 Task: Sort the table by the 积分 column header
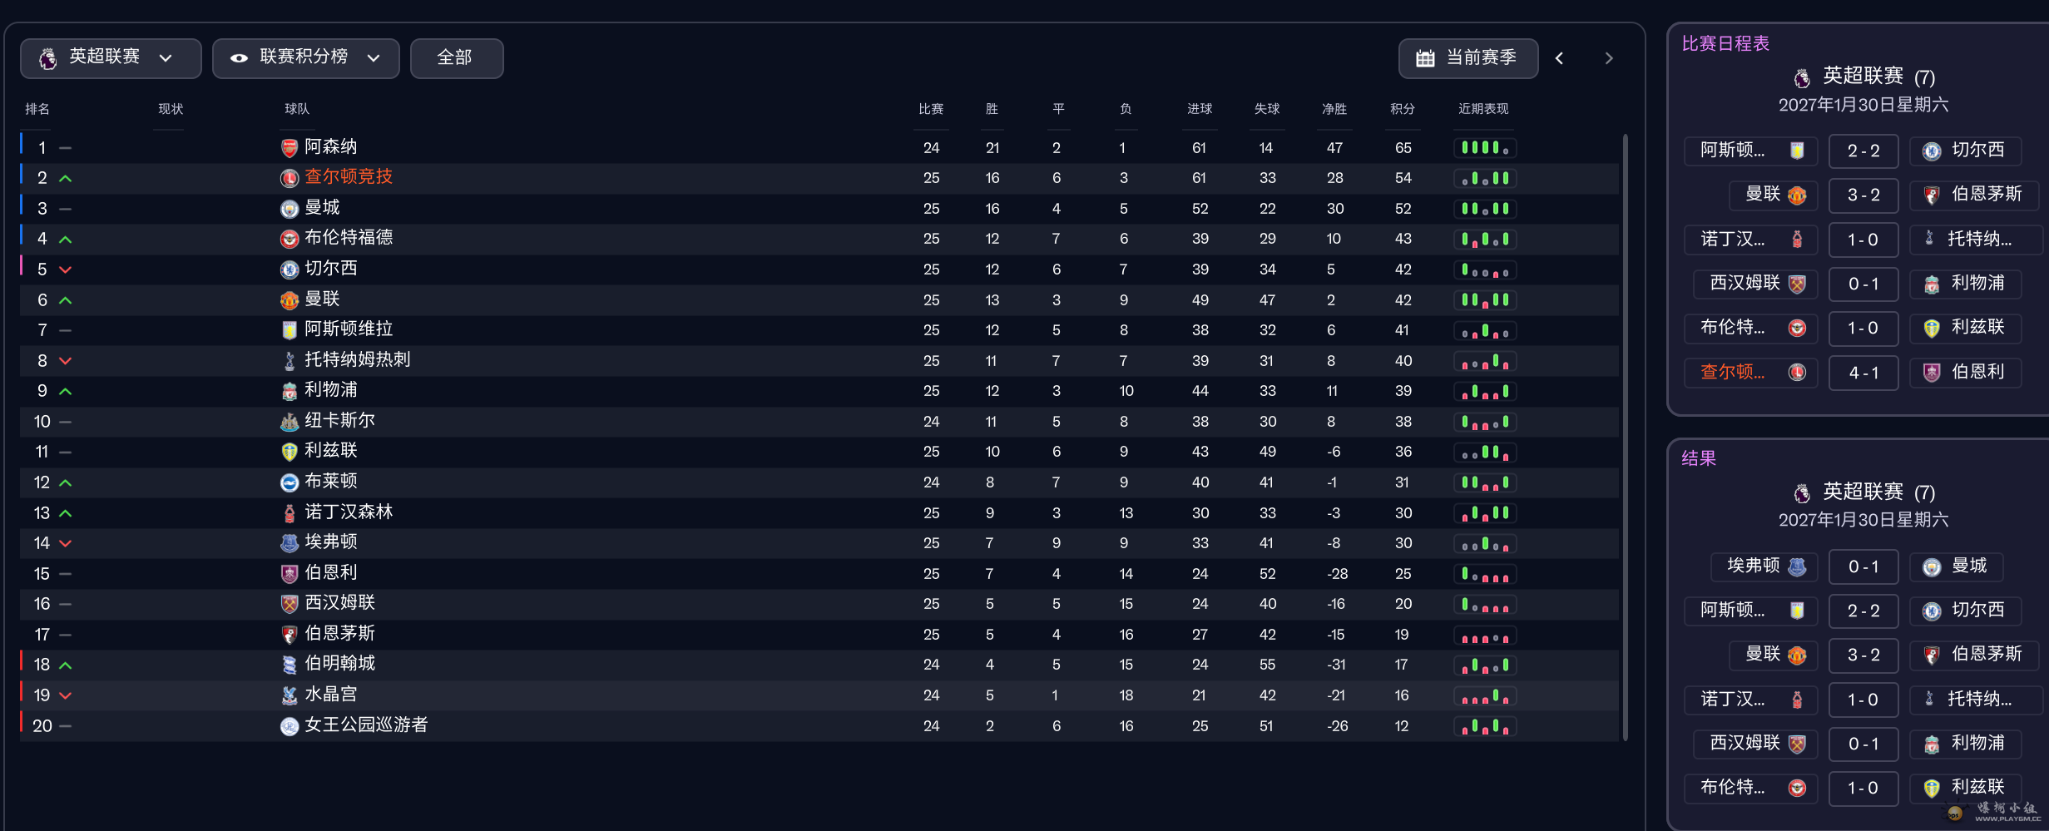[1403, 109]
